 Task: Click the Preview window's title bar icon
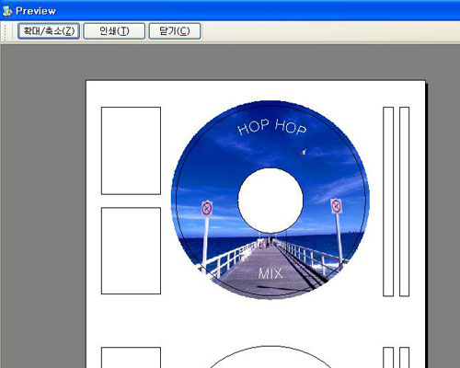[x=7, y=11]
